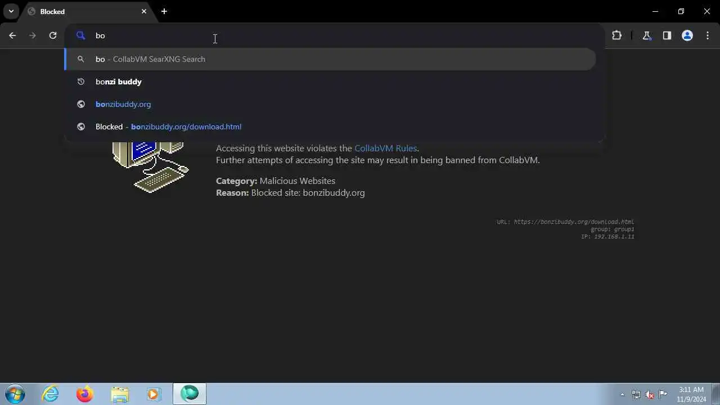Click the Windows Start orb
The height and width of the screenshot is (405, 720).
(x=15, y=394)
